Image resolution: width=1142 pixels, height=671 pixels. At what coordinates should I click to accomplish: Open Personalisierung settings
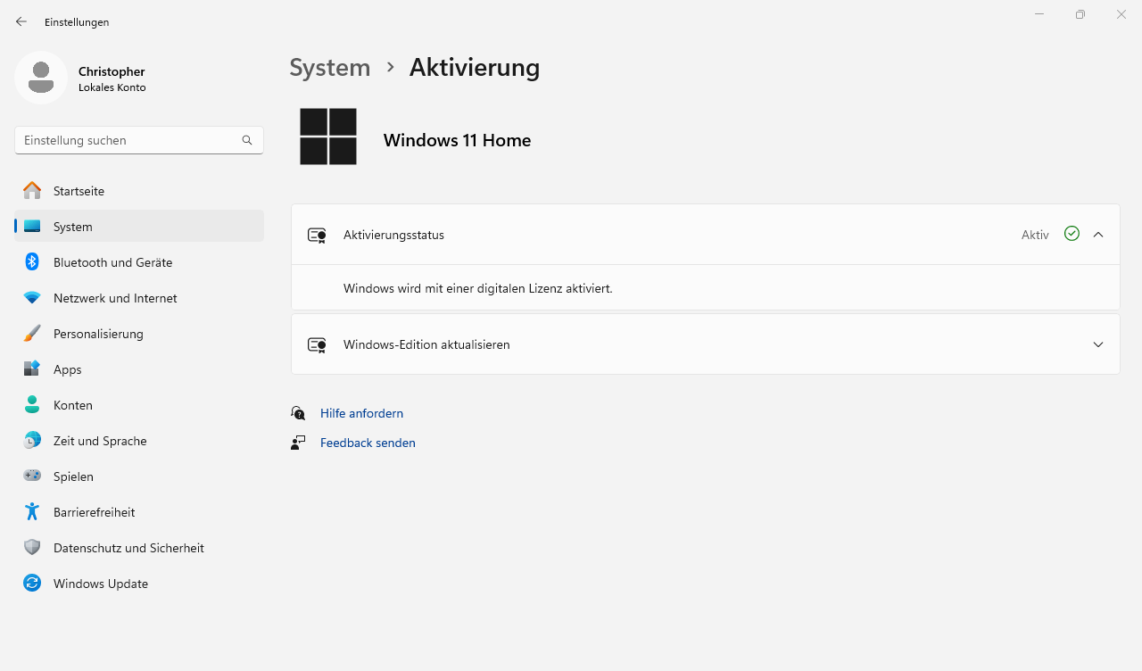click(x=139, y=334)
